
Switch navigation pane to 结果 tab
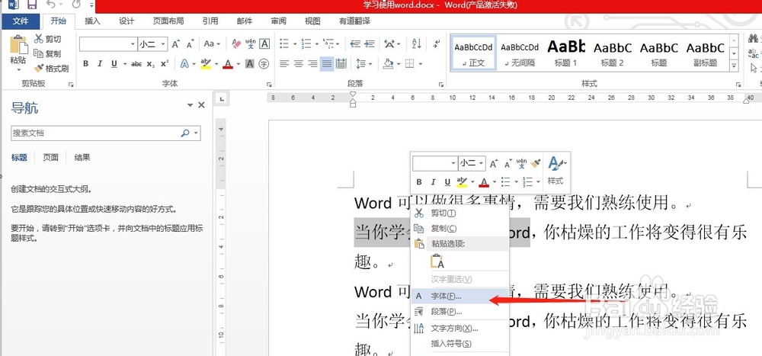pyautogui.click(x=82, y=158)
